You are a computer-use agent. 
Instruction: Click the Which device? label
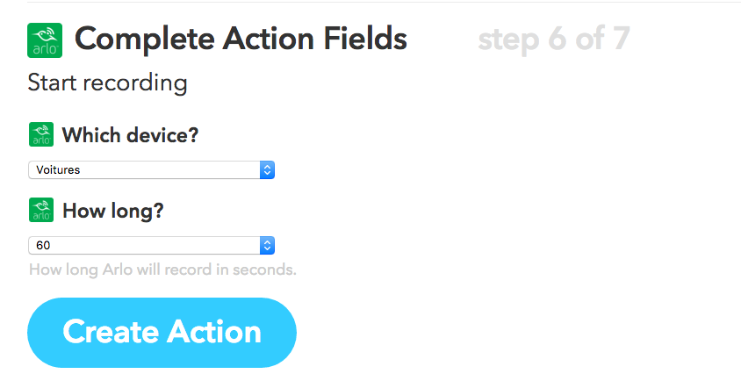131,135
